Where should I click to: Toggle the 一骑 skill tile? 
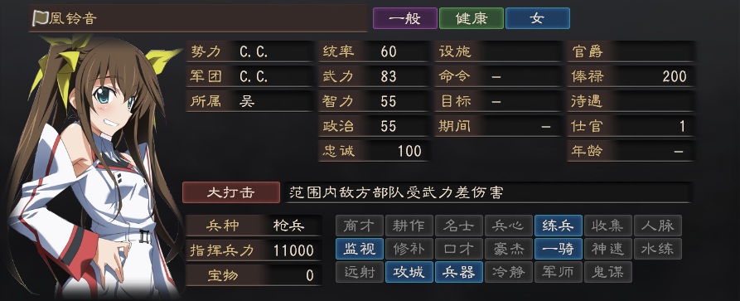click(x=559, y=249)
